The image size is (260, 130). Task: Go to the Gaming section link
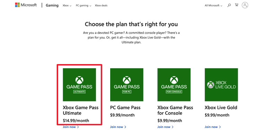(x=52, y=6)
